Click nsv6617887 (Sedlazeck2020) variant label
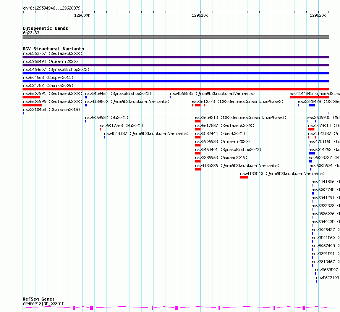Image resolution: width=340 pixels, height=312 pixels. (x=225, y=125)
